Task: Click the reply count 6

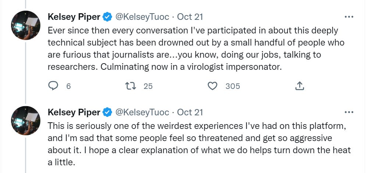Action: [x=68, y=86]
